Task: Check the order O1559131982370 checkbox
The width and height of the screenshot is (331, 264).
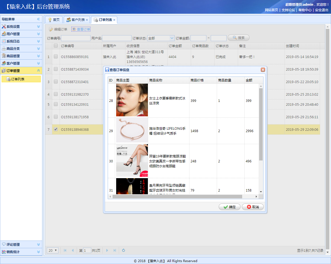Action: pos(56,94)
